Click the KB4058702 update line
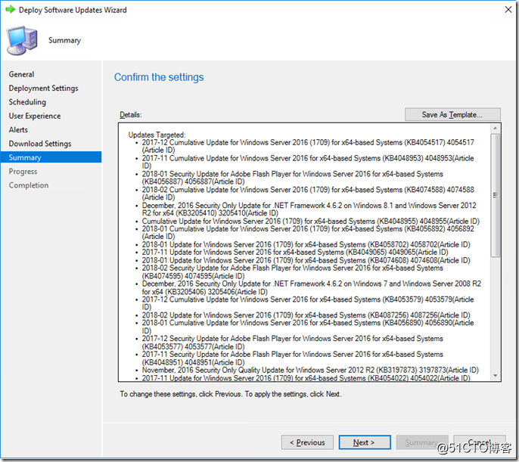519x462 pixels. (x=306, y=244)
